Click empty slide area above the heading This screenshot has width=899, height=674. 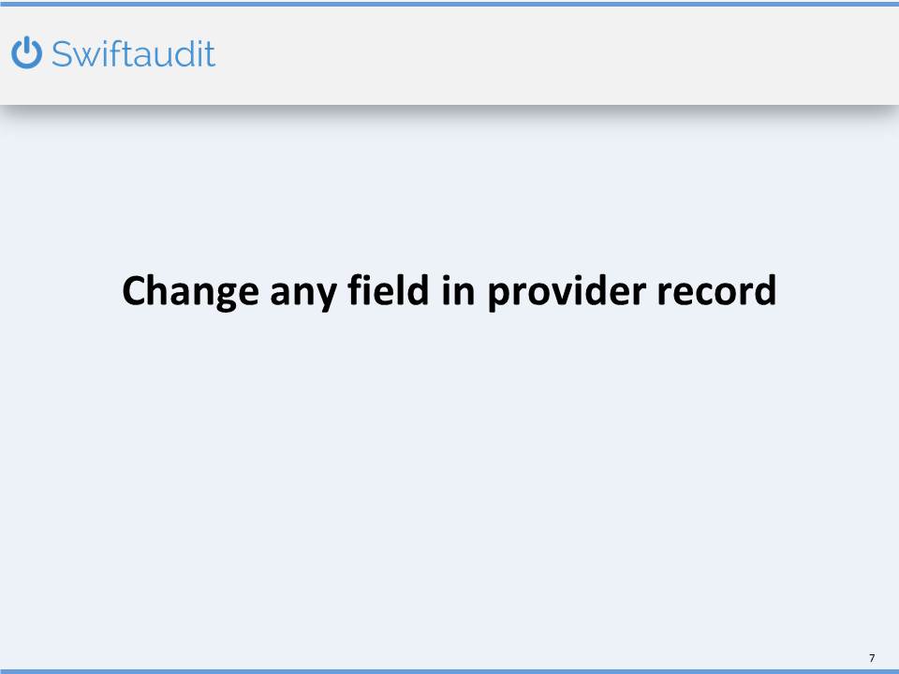coord(449,187)
